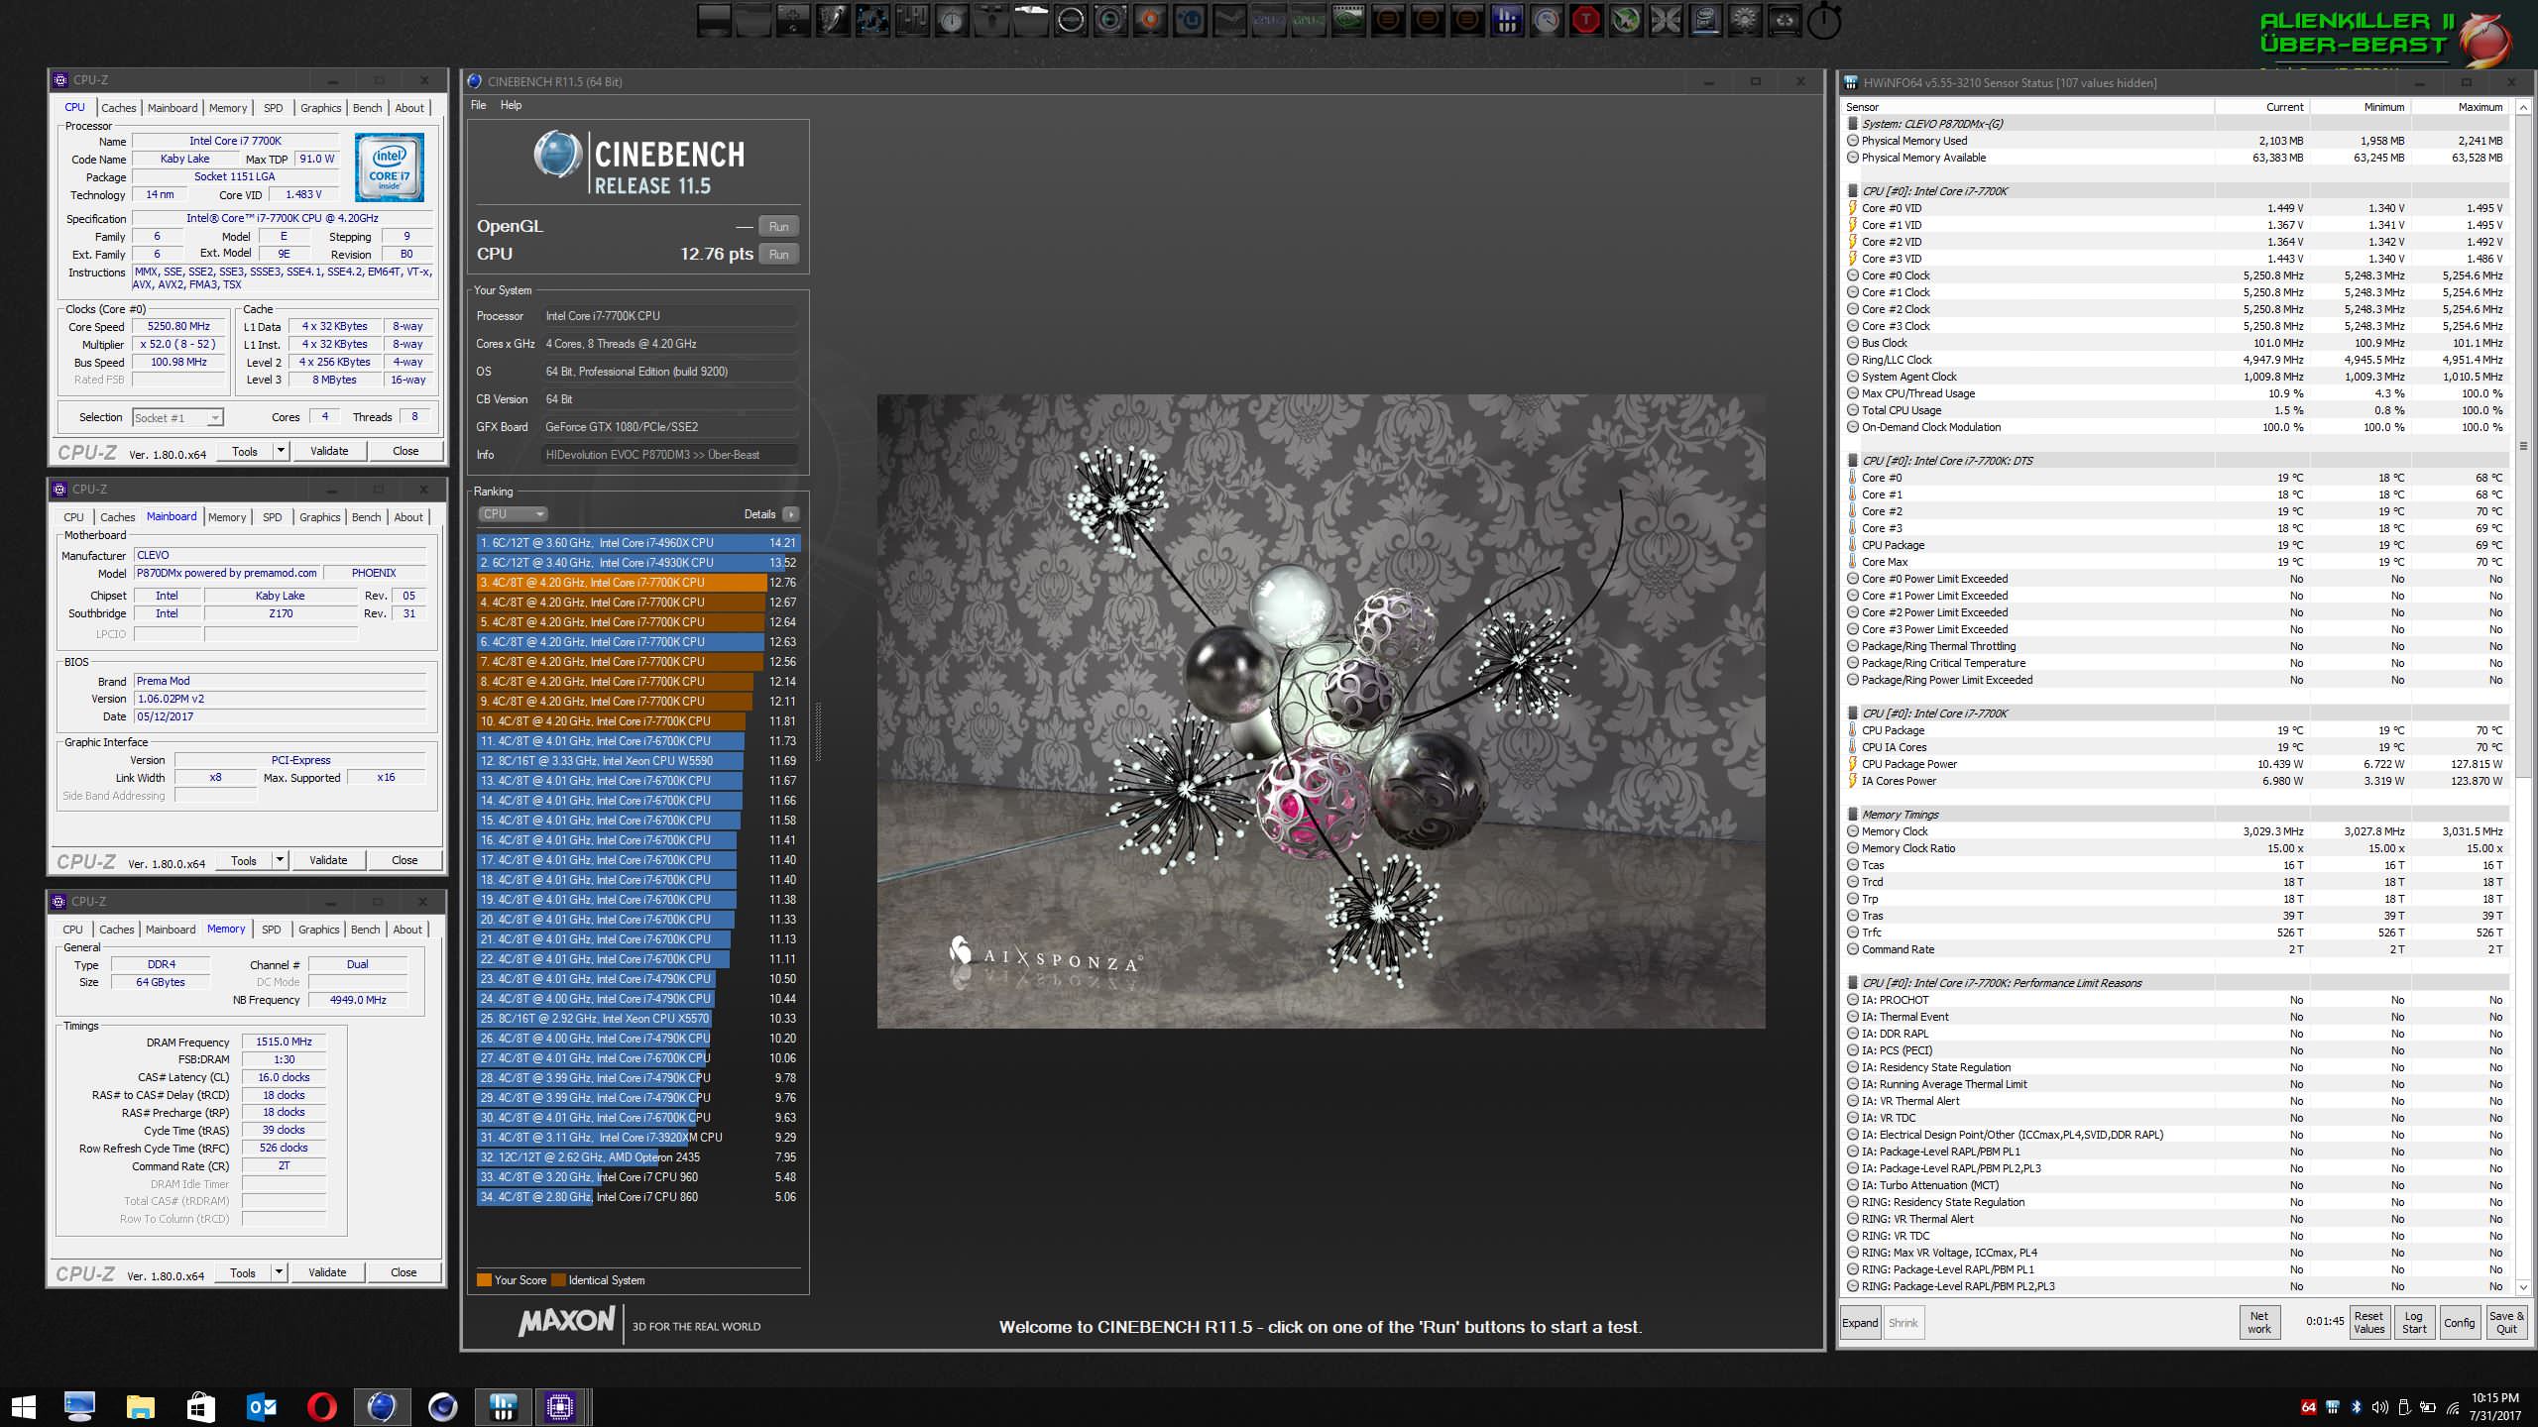Switch to Caches tab in the top CPU-Z window
This screenshot has width=2538, height=1427.
(x=118, y=108)
